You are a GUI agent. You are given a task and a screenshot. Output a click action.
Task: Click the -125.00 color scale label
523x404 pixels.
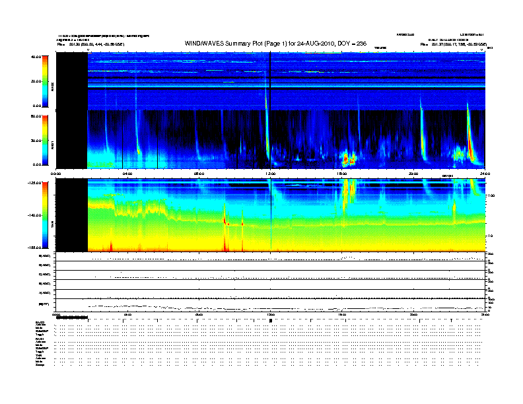[x=34, y=183]
